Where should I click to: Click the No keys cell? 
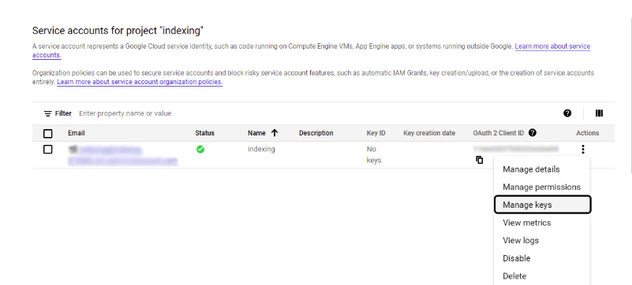click(374, 155)
